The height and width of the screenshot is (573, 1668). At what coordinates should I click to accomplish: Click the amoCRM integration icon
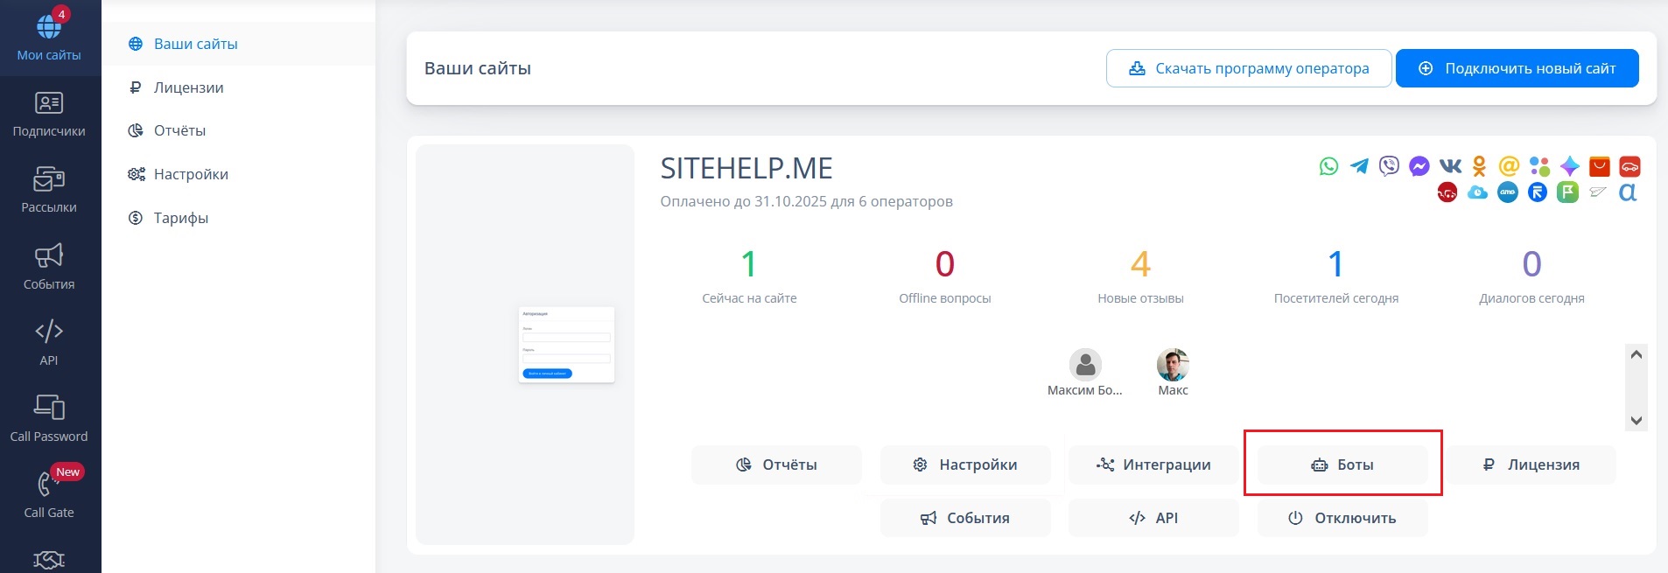coord(1508,192)
